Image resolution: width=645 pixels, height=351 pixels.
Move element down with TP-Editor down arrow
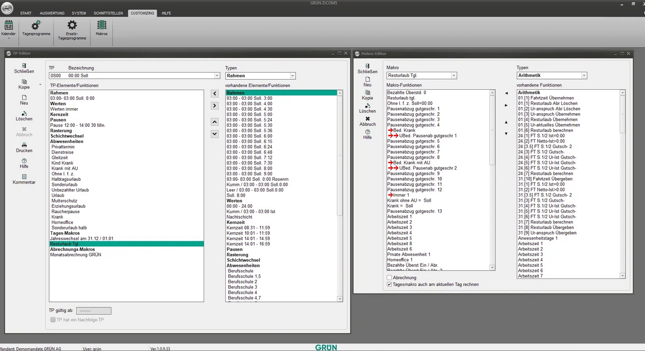point(214,134)
